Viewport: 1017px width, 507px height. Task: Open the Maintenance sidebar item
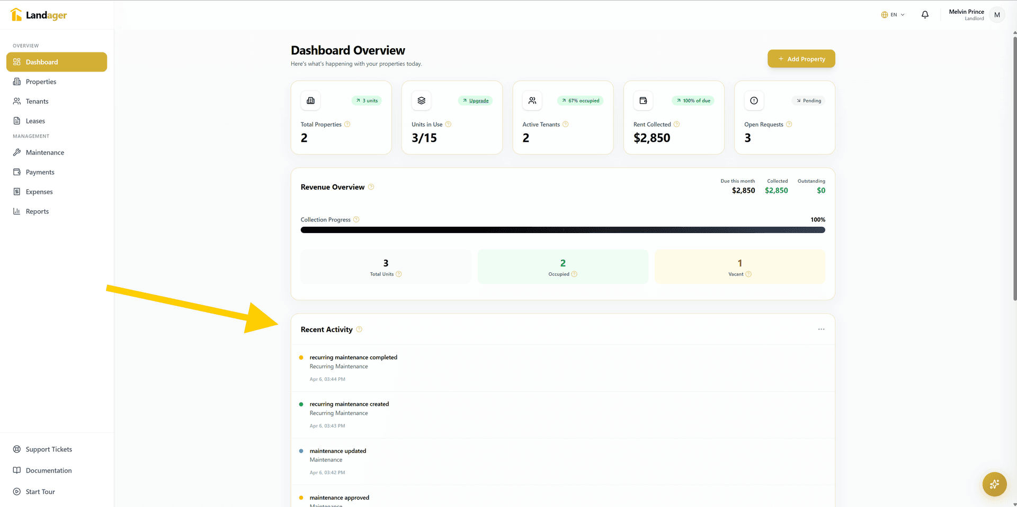click(44, 153)
